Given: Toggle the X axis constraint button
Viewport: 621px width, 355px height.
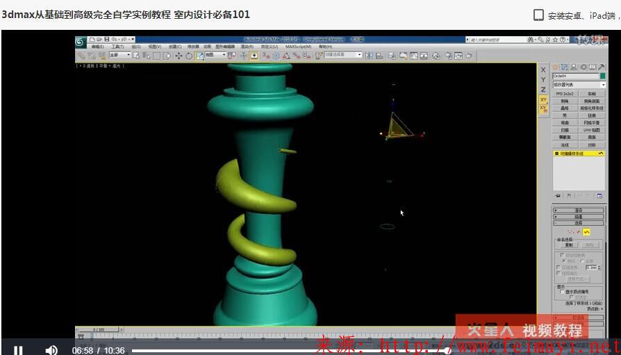Looking at the screenshot, I should tap(543, 69).
